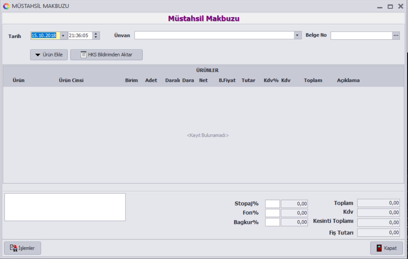Click the Toplam total value field
408x259 pixels.
[378, 203]
